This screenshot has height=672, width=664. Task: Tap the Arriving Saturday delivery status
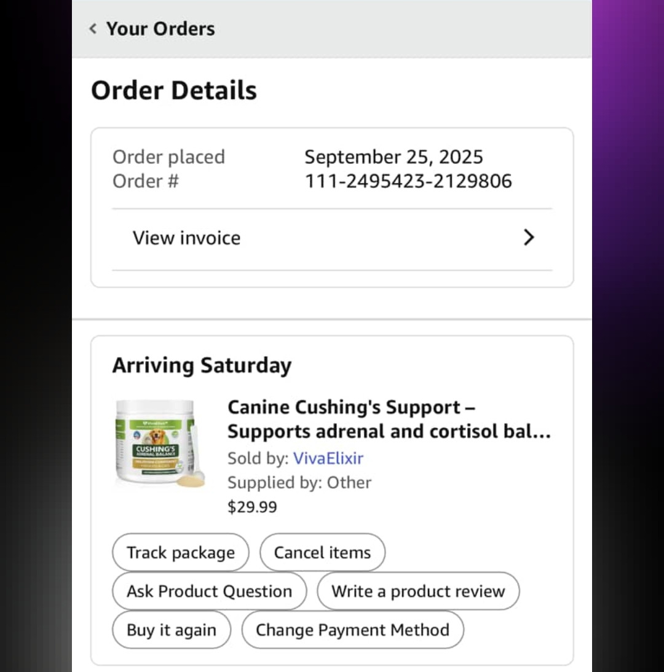tap(202, 365)
